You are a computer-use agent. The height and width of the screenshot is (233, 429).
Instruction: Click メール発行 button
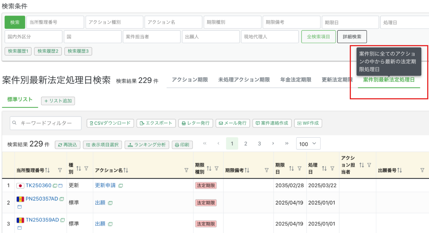point(233,123)
